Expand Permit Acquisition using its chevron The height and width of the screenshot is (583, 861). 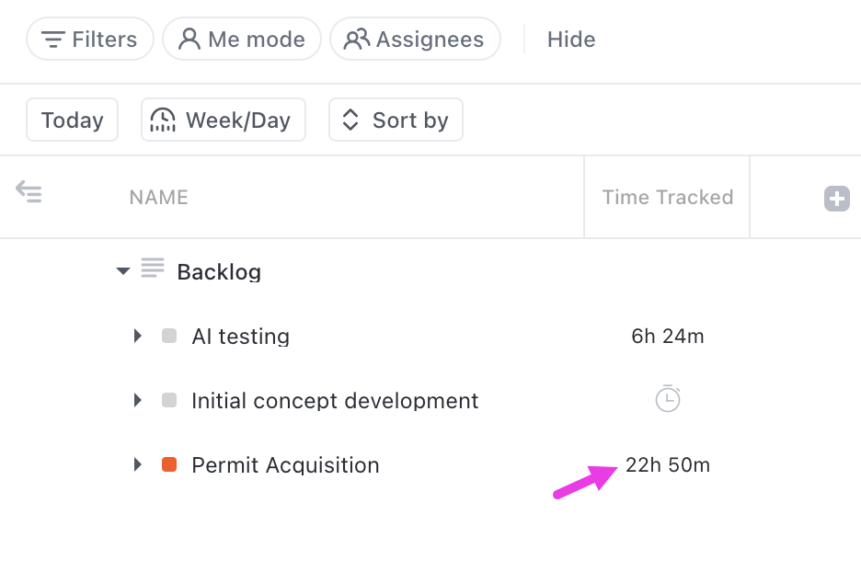click(x=137, y=464)
